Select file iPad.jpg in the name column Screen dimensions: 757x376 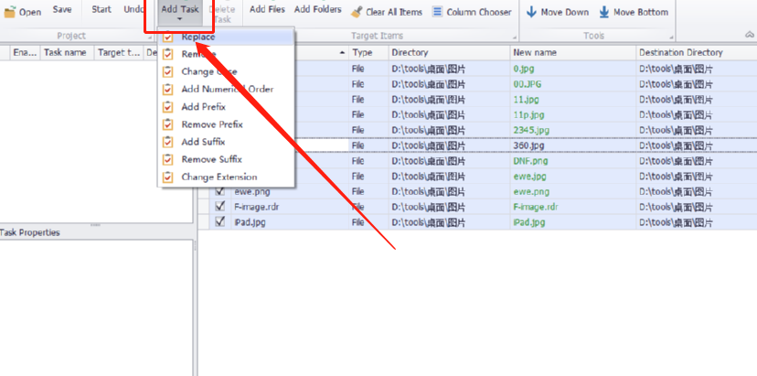250,222
